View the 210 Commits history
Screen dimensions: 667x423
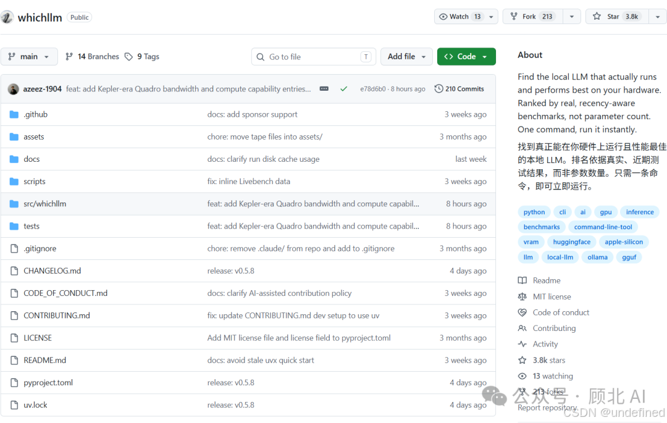[x=459, y=89]
